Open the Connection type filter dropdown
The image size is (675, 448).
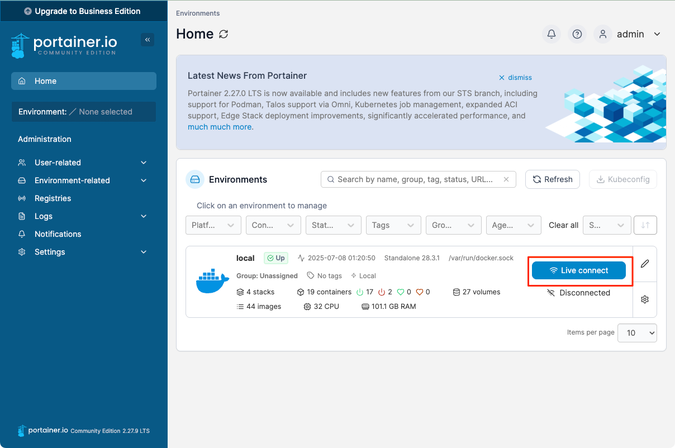(273, 225)
